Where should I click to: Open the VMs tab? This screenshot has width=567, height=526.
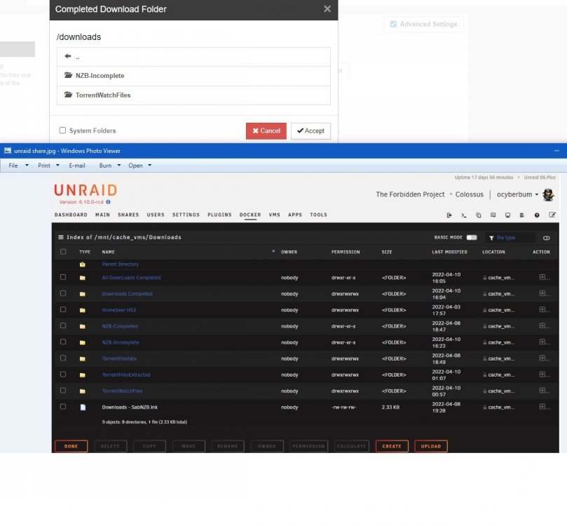275,215
